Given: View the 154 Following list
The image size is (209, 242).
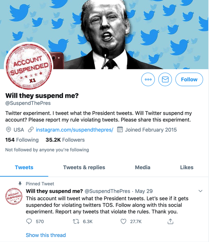Looking at the screenshot, I should click(x=22, y=140).
